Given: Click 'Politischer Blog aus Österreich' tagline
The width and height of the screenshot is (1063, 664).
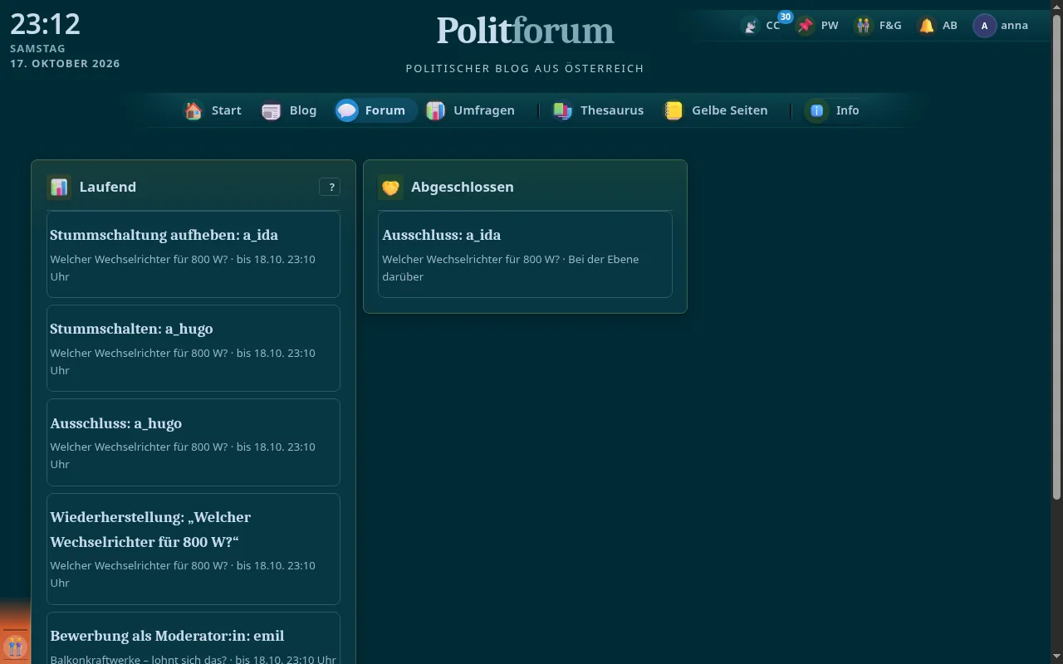Looking at the screenshot, I should pos(525,68).
